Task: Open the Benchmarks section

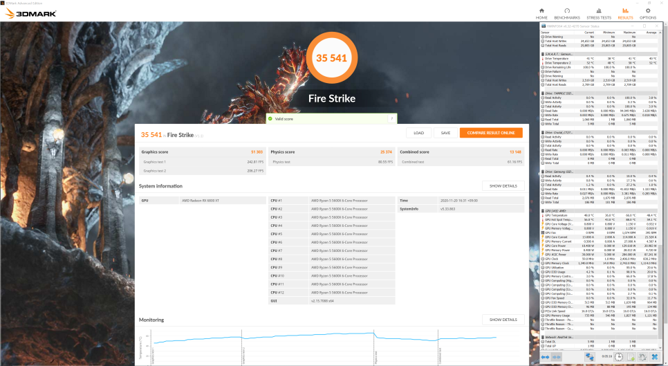Action: tap(567, 14)
